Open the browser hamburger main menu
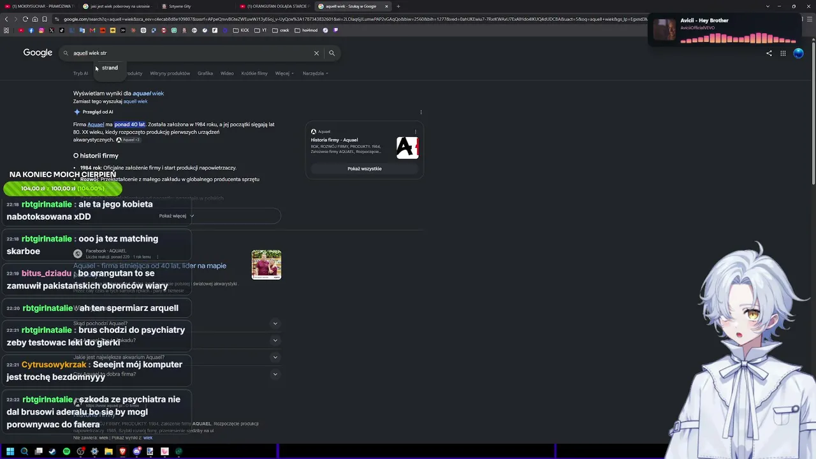 [810, 19]
